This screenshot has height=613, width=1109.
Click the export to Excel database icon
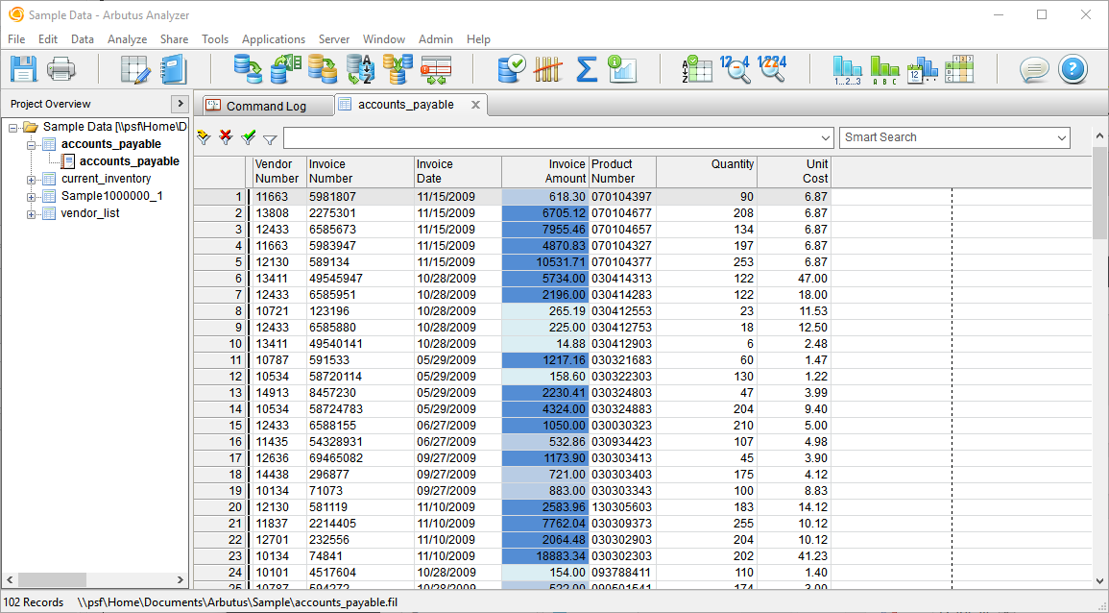(286, 68)
